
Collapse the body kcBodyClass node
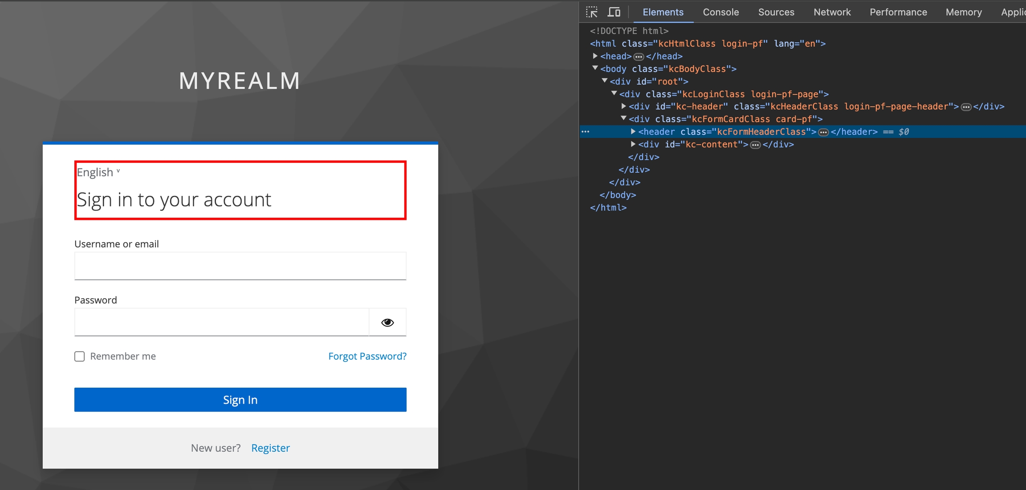click(x=595, y=69)
